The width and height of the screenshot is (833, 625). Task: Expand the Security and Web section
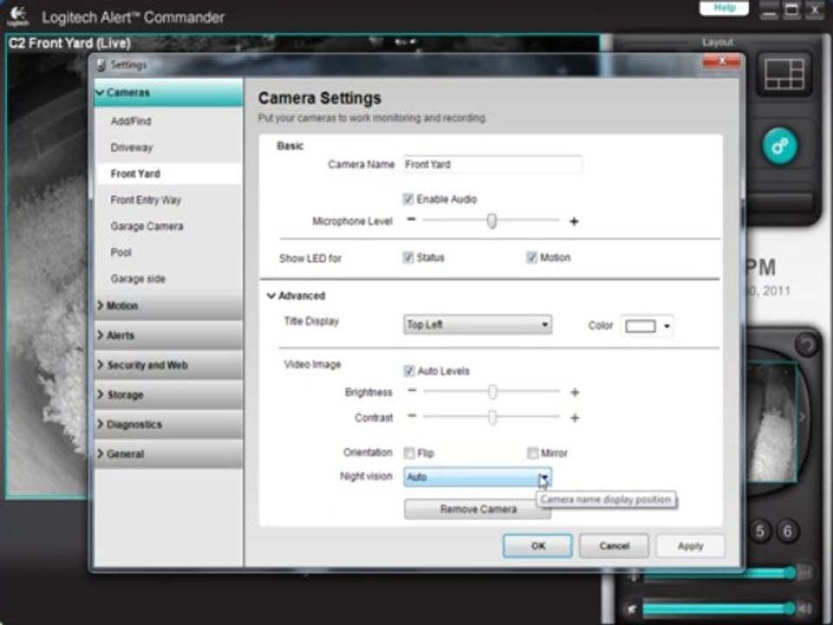[167, 365]
